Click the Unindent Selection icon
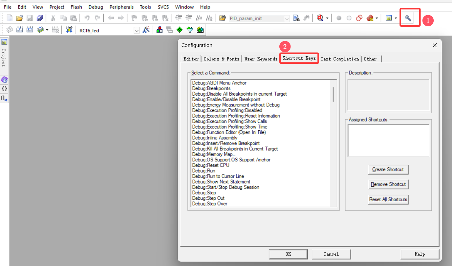Image resolution: width=452 pixels, height=266 pixels. click(189, 18)
